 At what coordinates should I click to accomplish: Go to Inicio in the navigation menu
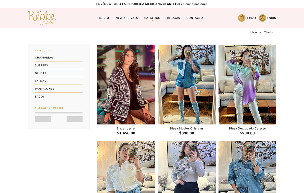104,18
